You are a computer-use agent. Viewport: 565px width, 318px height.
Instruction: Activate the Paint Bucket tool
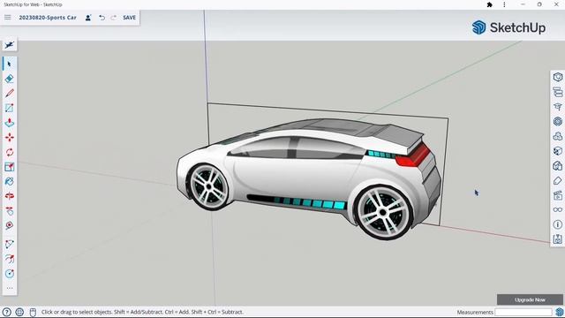[x=10, y=181]
